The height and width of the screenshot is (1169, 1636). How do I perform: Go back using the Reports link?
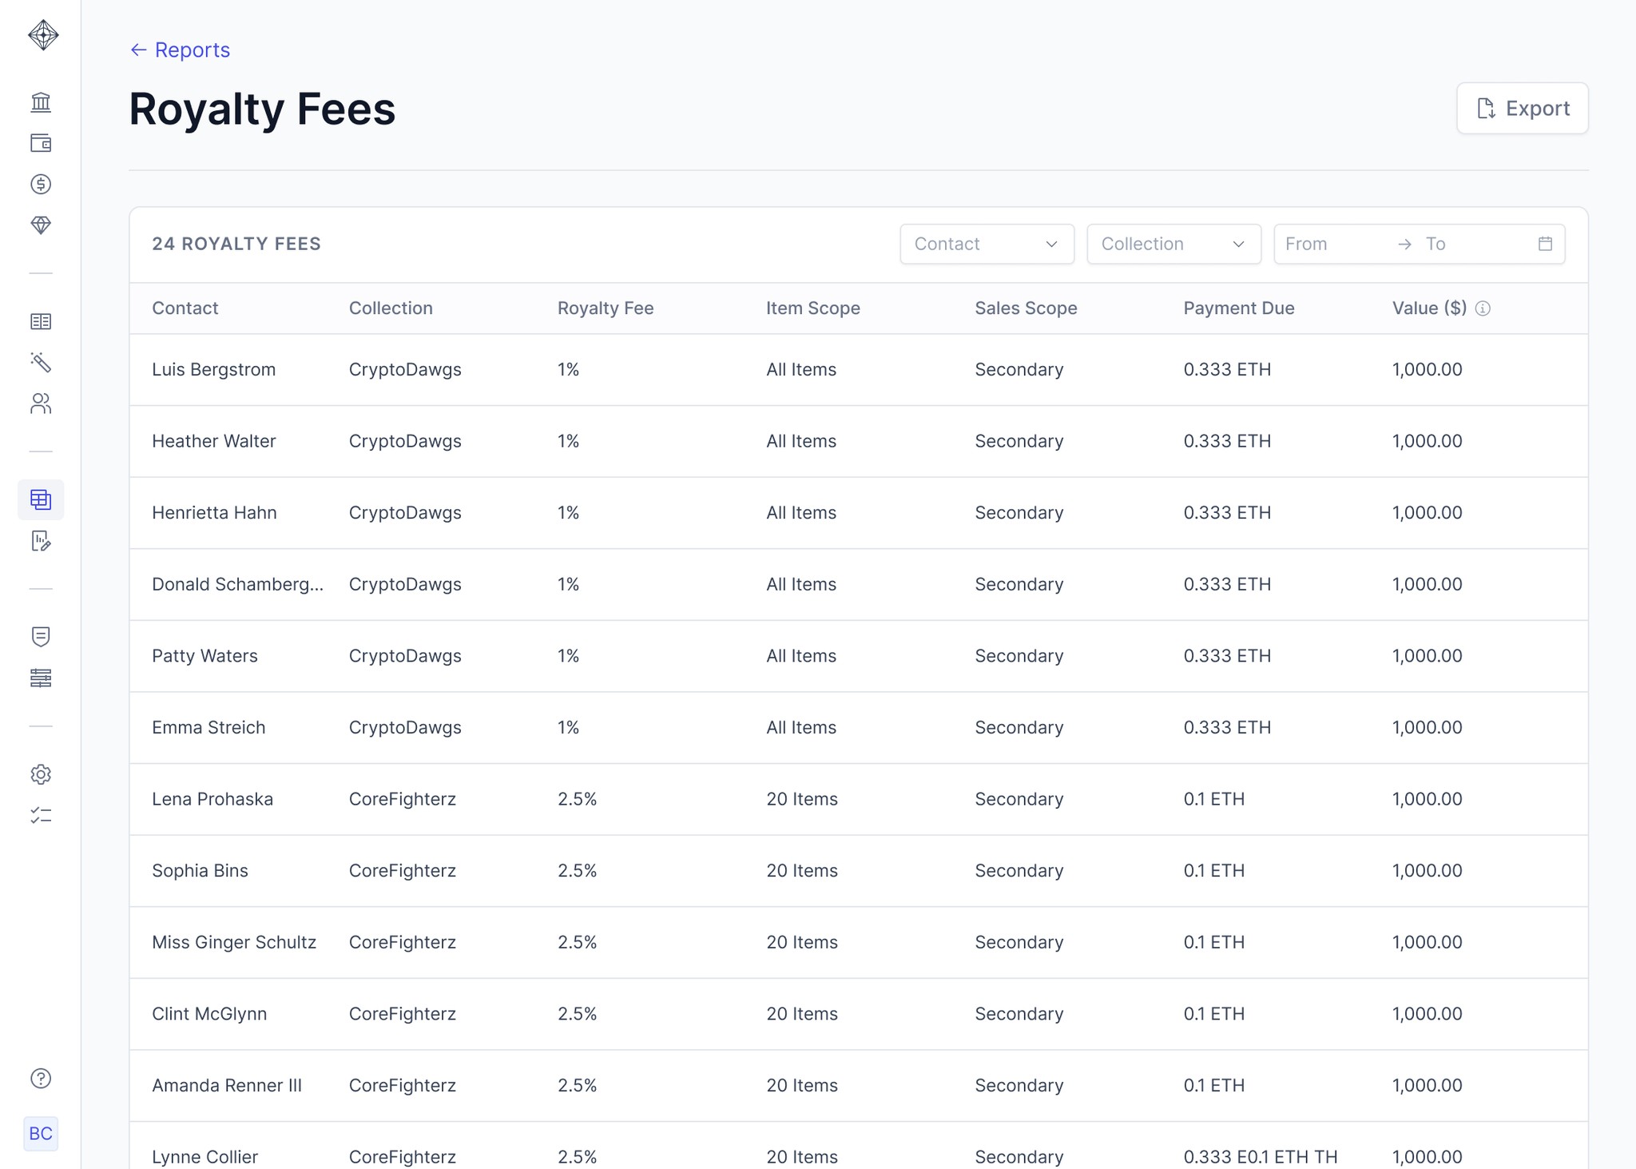(x=180, y=50)
